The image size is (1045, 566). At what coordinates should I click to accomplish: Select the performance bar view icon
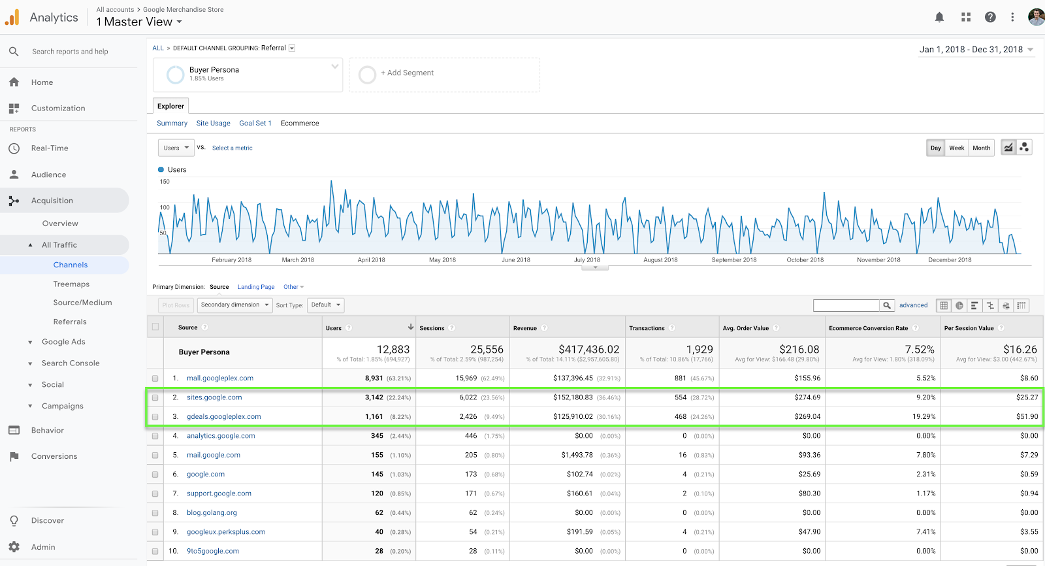[974, 305]
